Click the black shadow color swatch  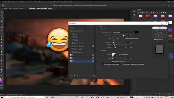[136, 32]
